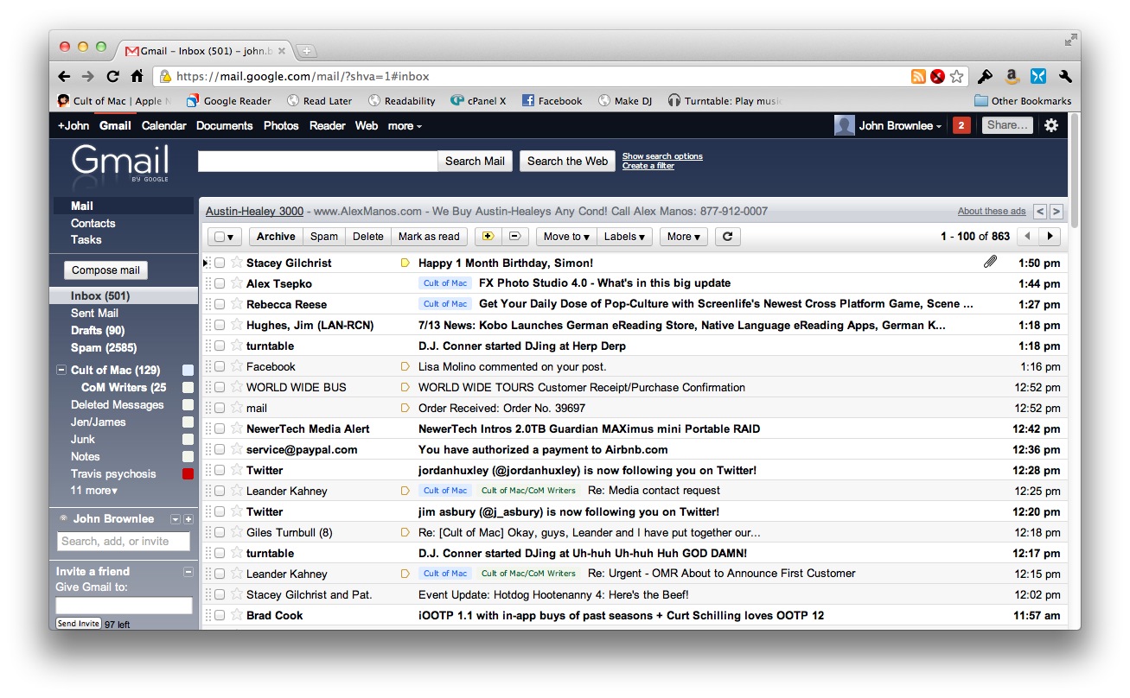The width and height of the screenshot is (1130, 698).
Task: Check the box beside service@paypal.com email
Action: pyautogui.click(x=220, y=449)
